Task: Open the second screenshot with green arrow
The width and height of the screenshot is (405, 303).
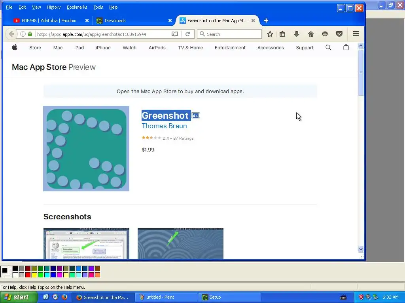Action: [180, 243]
